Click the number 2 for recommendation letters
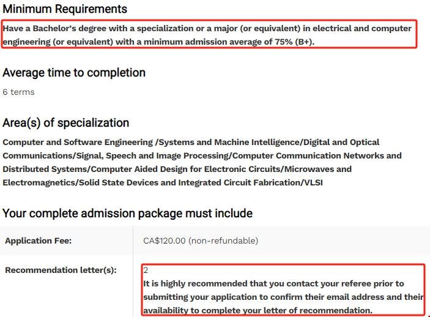 pos(146,270)
